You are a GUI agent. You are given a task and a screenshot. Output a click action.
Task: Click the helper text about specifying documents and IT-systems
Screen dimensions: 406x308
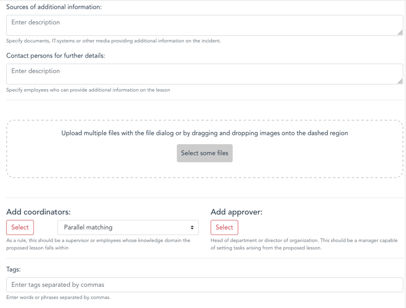click(x=114, y=41)
